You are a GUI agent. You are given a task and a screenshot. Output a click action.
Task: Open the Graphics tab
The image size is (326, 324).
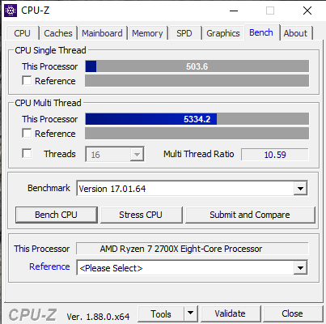coord(223,33)
